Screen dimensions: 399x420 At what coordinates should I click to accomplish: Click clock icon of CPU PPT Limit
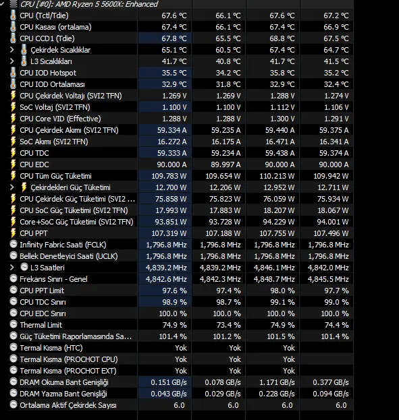[x=13, y=290]
